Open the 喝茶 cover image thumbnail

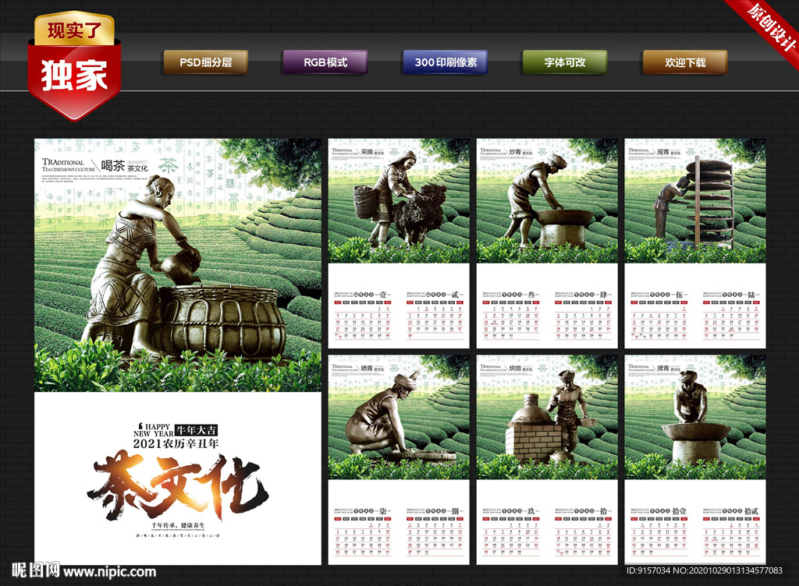178,265
